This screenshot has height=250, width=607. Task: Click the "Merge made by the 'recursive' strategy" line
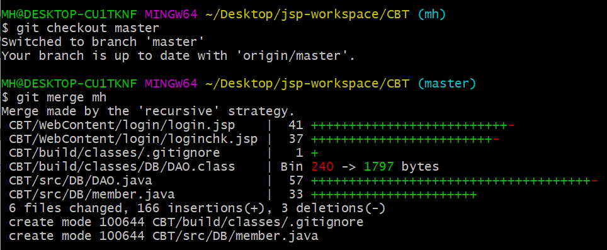(x=148, y=111)
